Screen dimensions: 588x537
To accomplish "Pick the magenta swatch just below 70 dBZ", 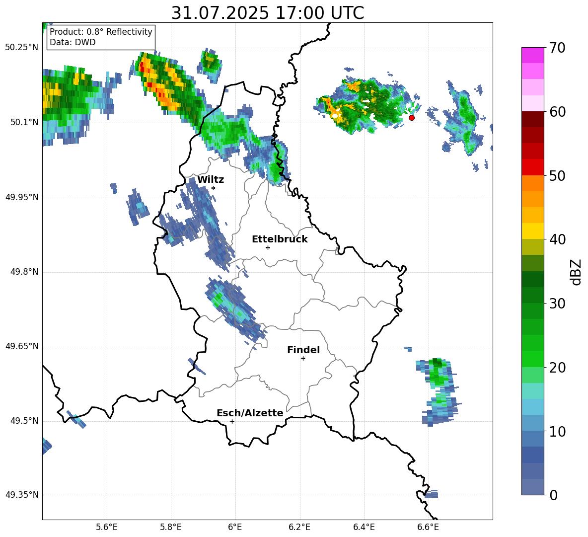I will [532, 56].
